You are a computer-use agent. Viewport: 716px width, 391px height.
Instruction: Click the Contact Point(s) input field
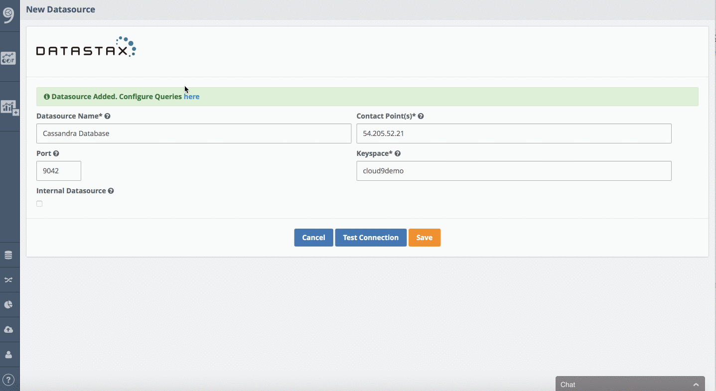coord(514,133)
